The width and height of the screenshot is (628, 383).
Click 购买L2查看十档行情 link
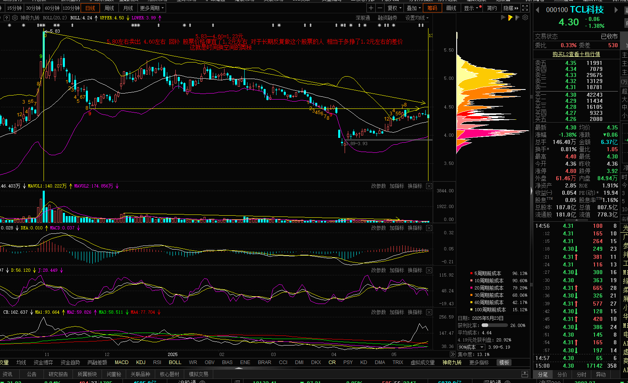pos(576,54)
